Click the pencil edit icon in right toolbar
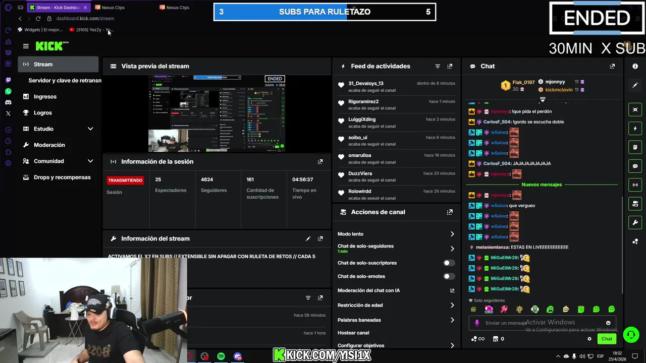The image size is (646, 363). (635, 85)
